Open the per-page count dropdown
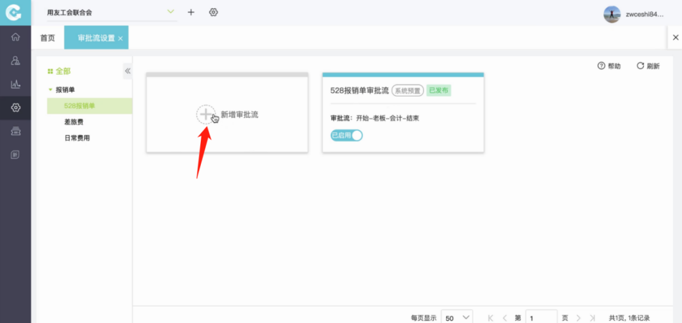The image size is (682, 323). 457,317
